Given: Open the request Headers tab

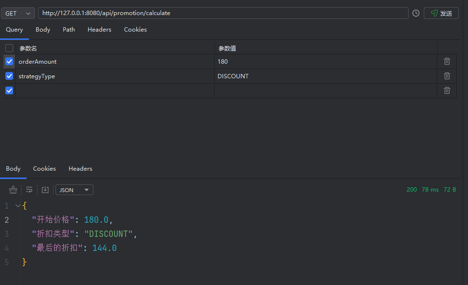Looking at the screenshot, I should (x=99, y=30).
